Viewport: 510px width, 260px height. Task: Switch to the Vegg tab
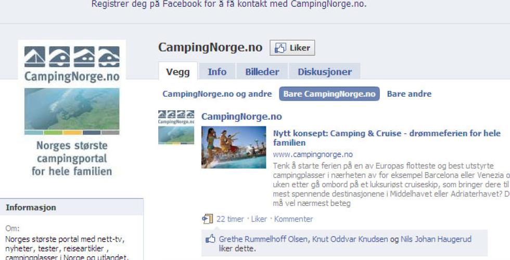tap(178, 72)
